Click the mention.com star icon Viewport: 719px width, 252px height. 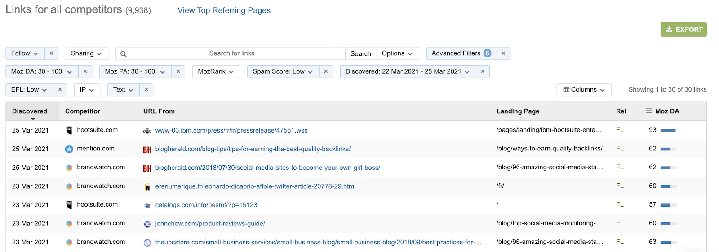point(69,149)
